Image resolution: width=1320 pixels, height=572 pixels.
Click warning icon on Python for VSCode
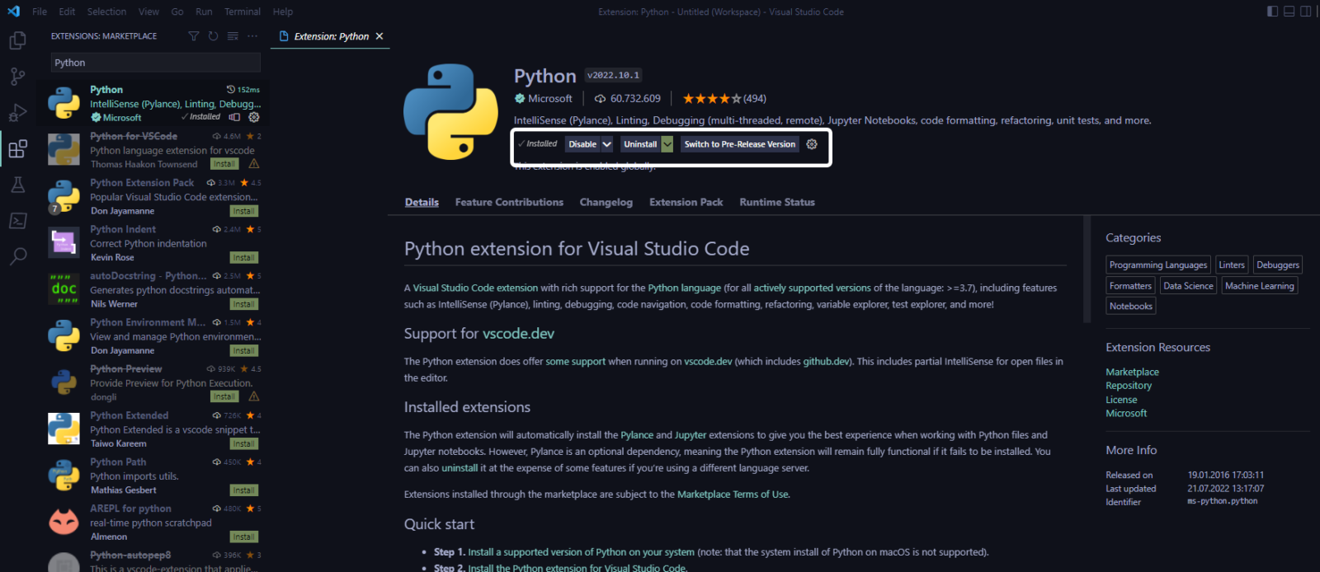tap(254, 164)
